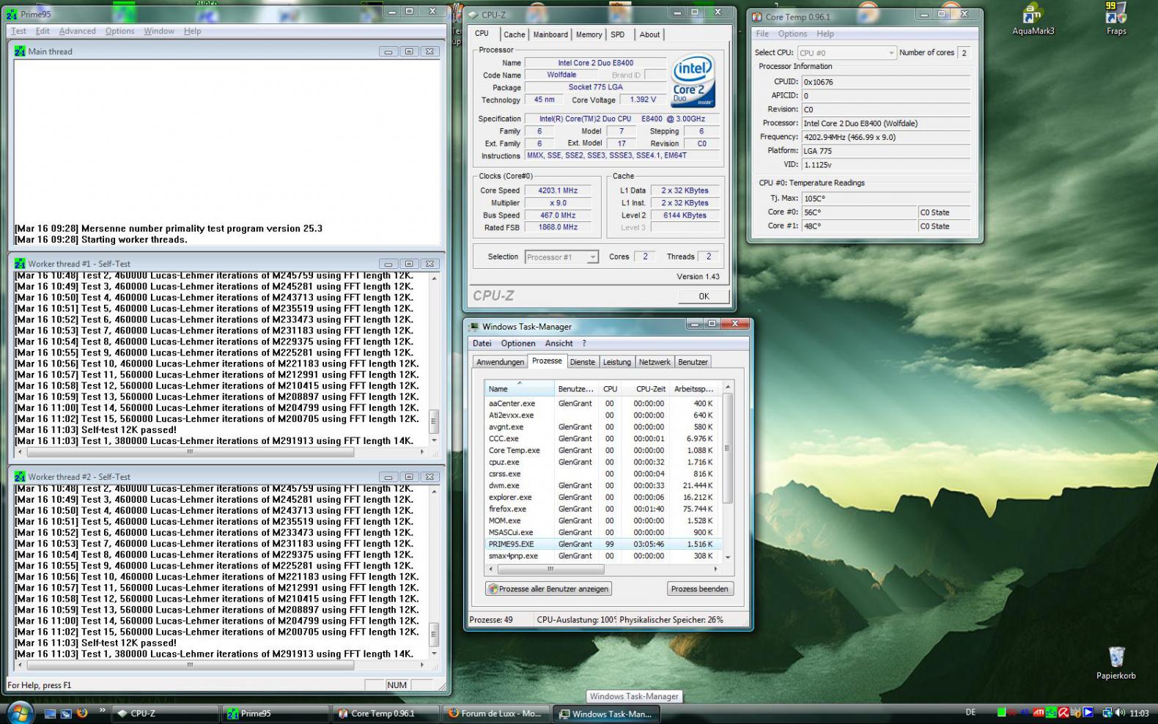The width and height of the screenshot is (1158, 724).
Task: Switch to the Memory tab in CPU-Z
Action: tap(589, 34)
